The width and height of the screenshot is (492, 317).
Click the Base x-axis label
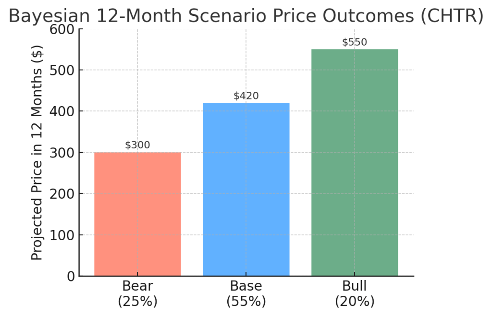(x=246, y=287)
